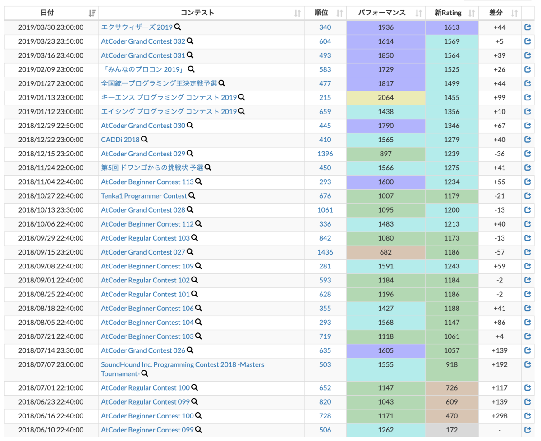This screenshot has height=441, width=541.
Task: Share the AtCoder Grand Contest 026 result
Action: click(528, 350)
